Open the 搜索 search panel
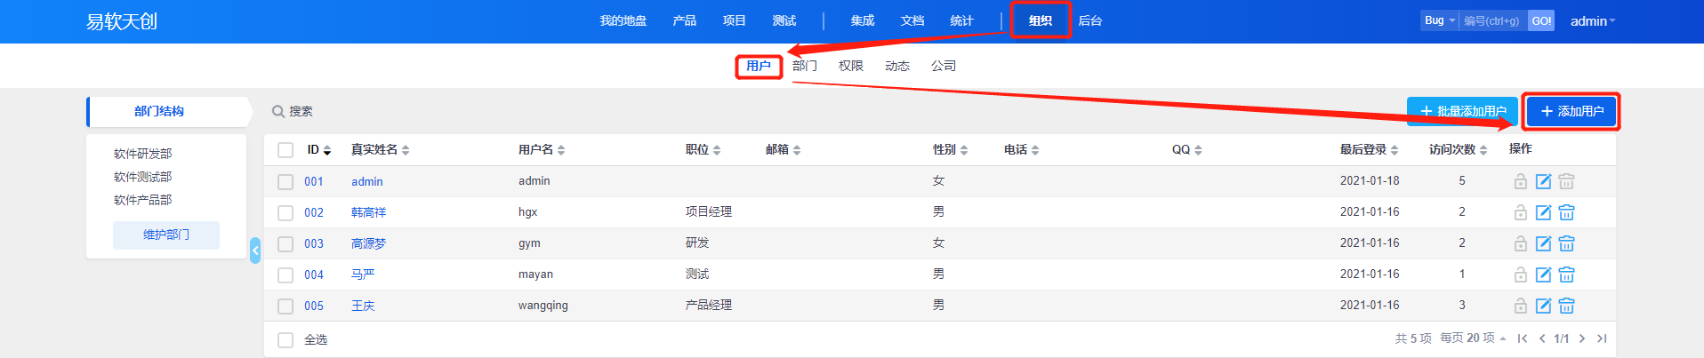Screen dimensions: 1704x358 click(293, 111)
